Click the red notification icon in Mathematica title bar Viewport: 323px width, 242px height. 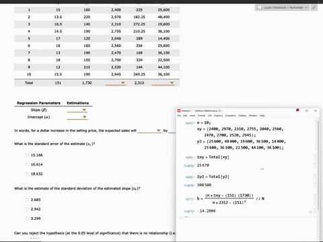click(x=297, y=110)
